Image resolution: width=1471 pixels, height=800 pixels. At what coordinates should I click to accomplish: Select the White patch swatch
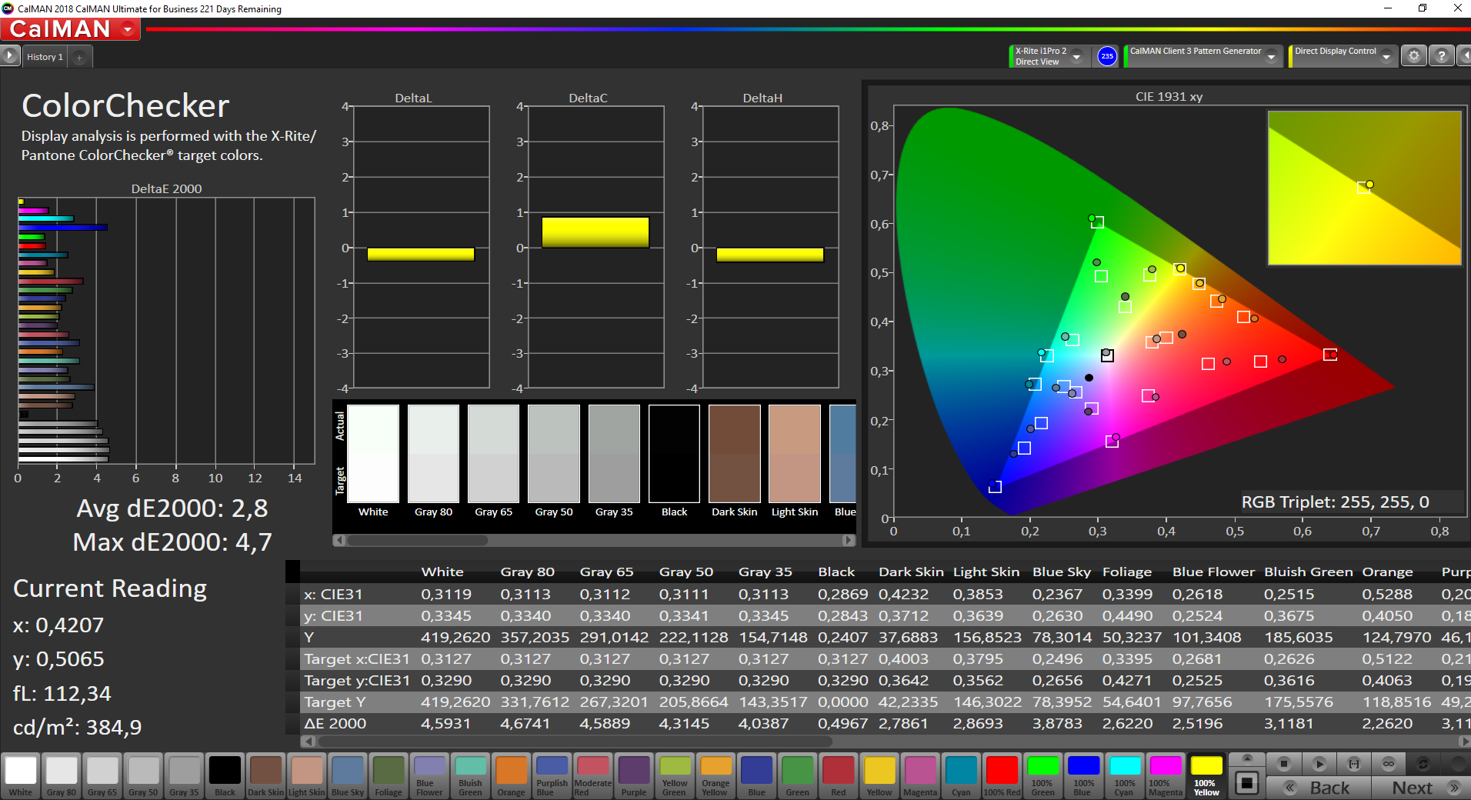tap(21, 775)
